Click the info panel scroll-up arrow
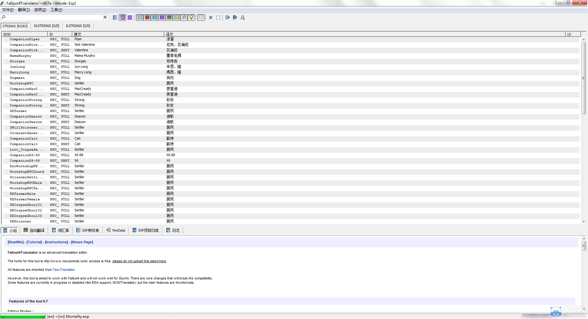The height and width of the screenshot is (319, 588). (584, 239)
